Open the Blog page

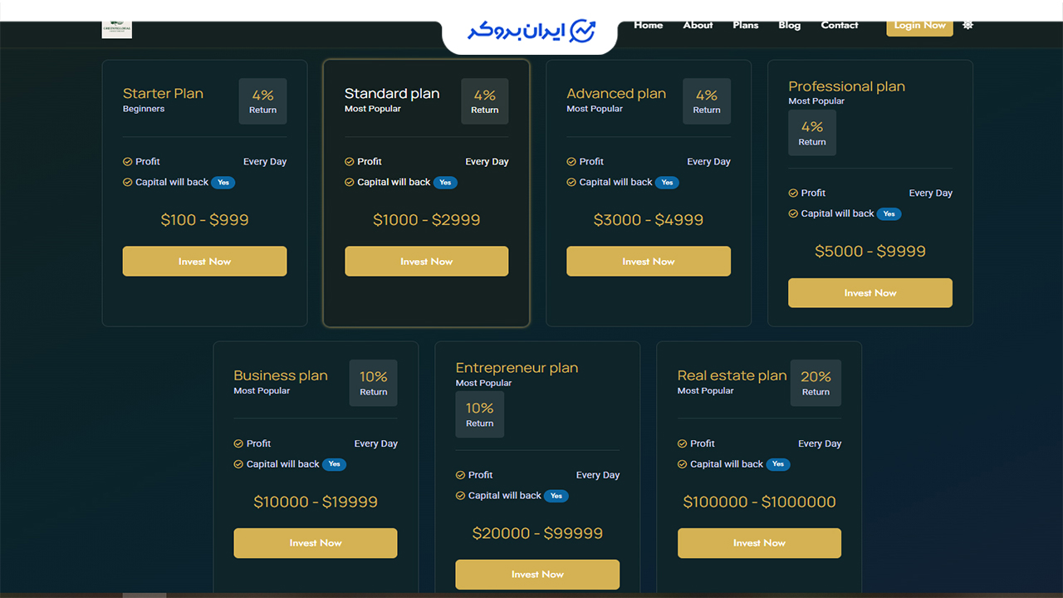[790, 25]
